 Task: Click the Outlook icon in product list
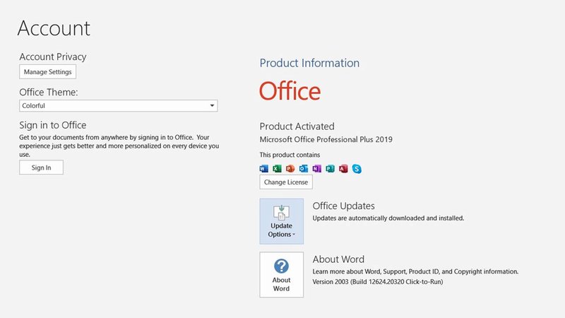(x=304, y=169)
